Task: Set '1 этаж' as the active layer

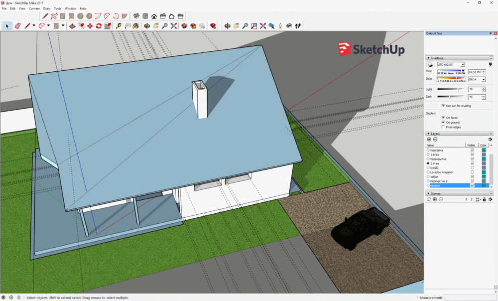Action: [x=428, y=154]
